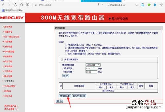Click the 更多水星产品 link
Image resolution: width=165 pixels, height=112 pixels.
[x=11, y=107]
